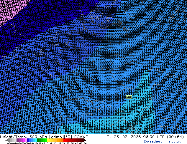Click the 0 value on the legend scale
Image resolution: width=187 pixels, height=144 pixels.
tap(47, 143)
